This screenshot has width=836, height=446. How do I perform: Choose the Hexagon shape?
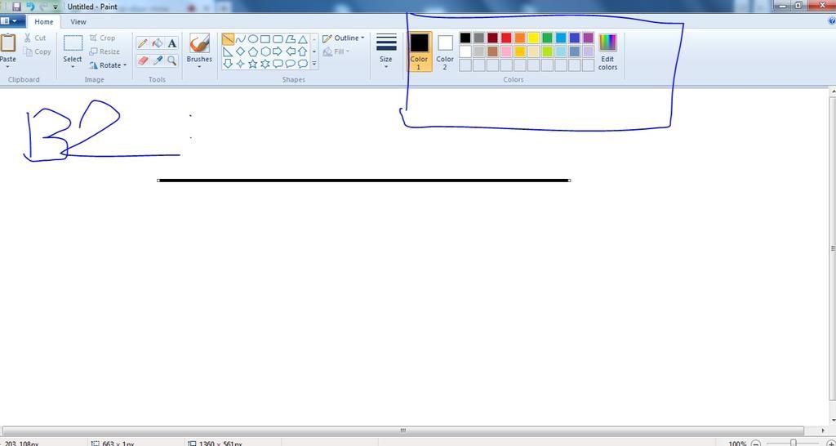pyautogui.click(x=265, y=51)
